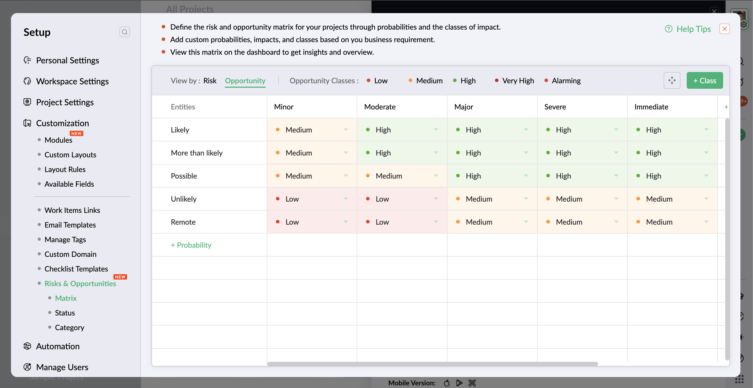Open Remote Immediate class dropdown
This screenshot has height=388, width=753.
click(706, 222)
